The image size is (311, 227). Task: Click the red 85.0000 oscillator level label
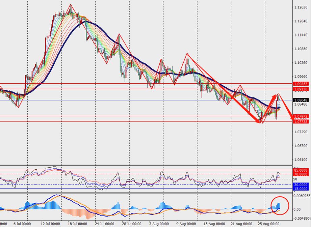[301, 170]
